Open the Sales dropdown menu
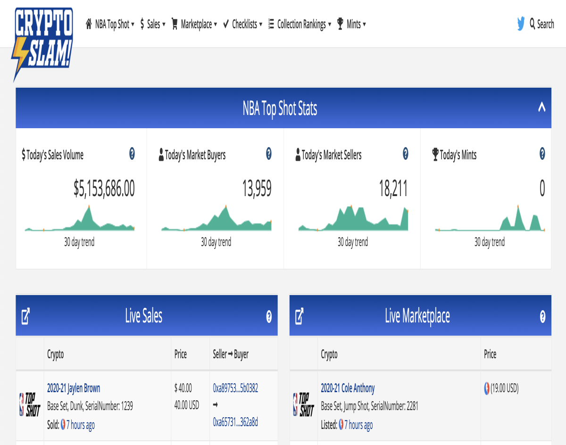The width and height of the screenshot is (566, 445). [x=153, y=24]
